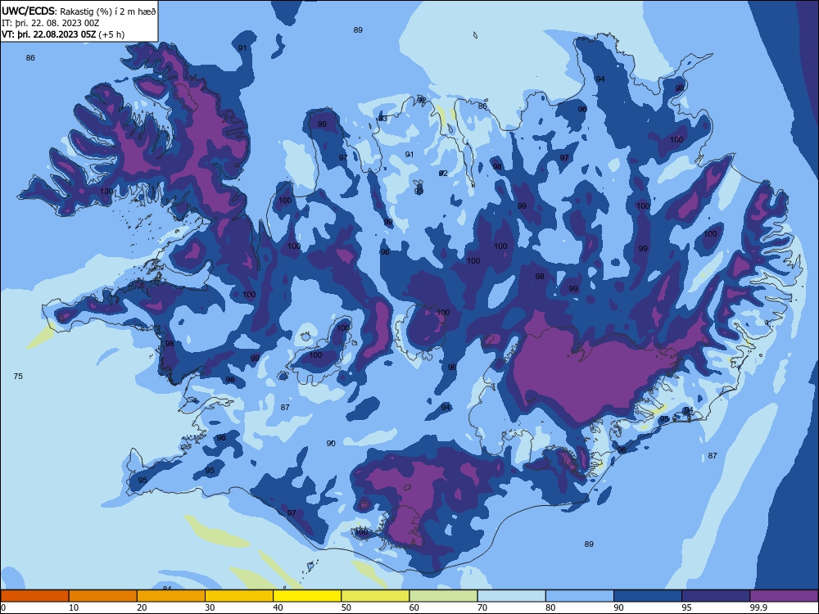This screenshot has width=819, height=614.
Task: Pick the purple above-99.9 legend swatch
Action: tap(784, 596)
